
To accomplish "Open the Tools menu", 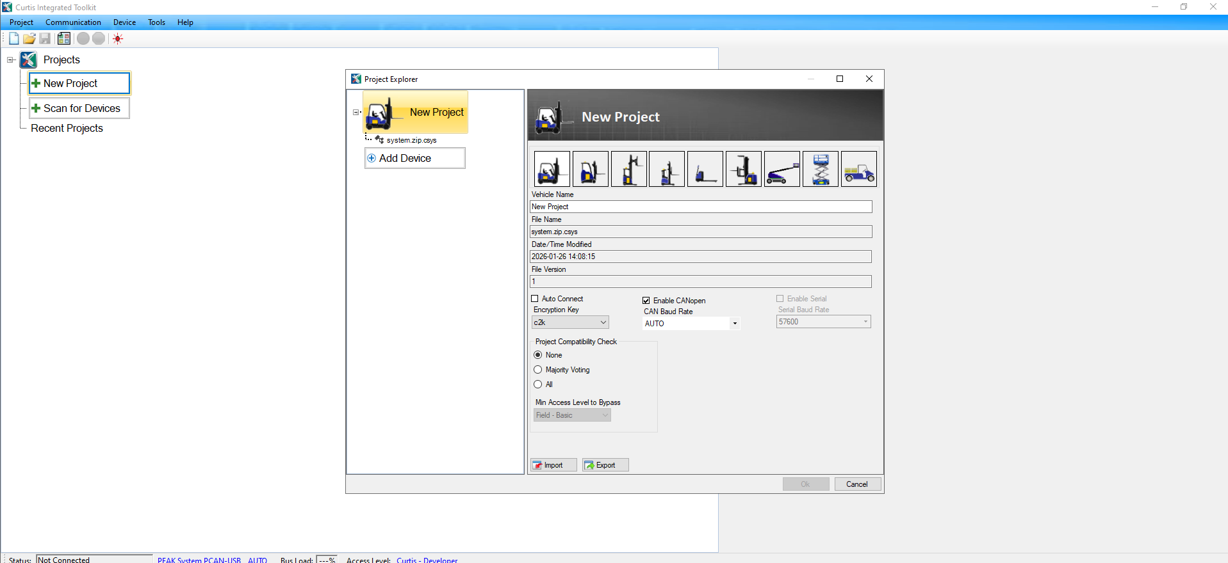I will click(x=156, y=22).
